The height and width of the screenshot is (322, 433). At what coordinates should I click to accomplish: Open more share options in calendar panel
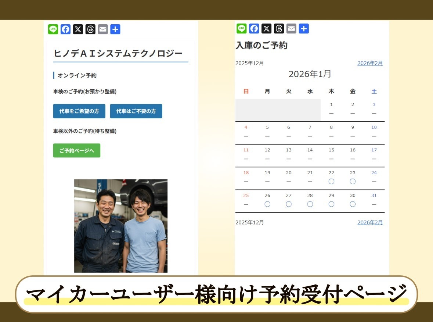click(x=303, y=28)
